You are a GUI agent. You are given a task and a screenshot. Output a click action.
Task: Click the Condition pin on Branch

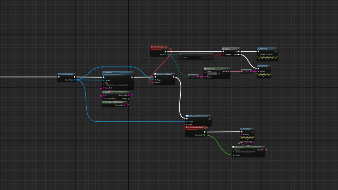point(223,54)
